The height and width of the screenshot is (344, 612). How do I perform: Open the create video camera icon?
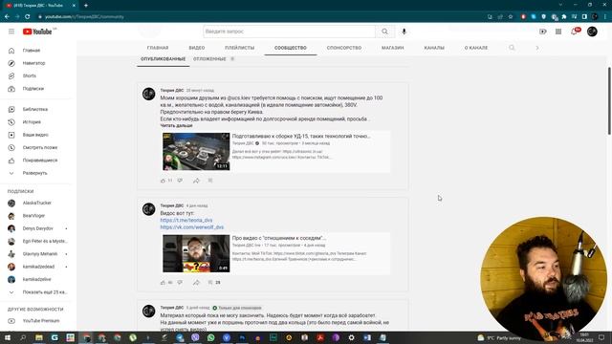543,32
